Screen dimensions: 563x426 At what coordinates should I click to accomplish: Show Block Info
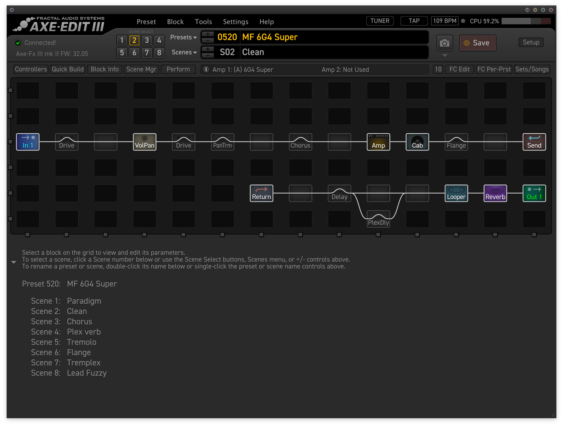coord(104,69)
